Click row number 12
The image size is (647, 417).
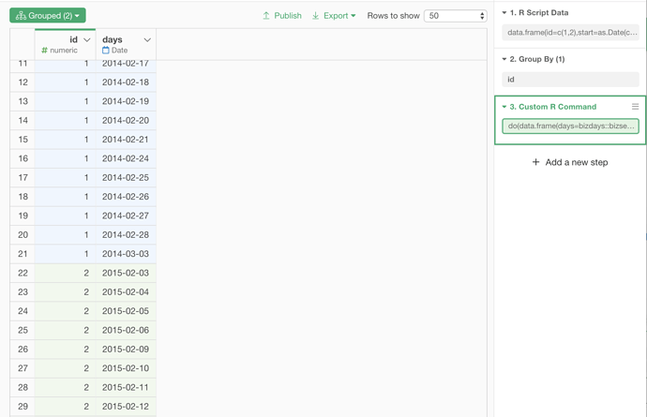coord(23,82)
